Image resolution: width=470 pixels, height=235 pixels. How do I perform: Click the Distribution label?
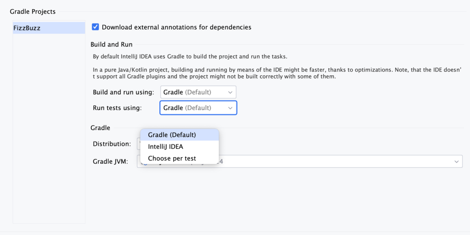coord(112,144)
